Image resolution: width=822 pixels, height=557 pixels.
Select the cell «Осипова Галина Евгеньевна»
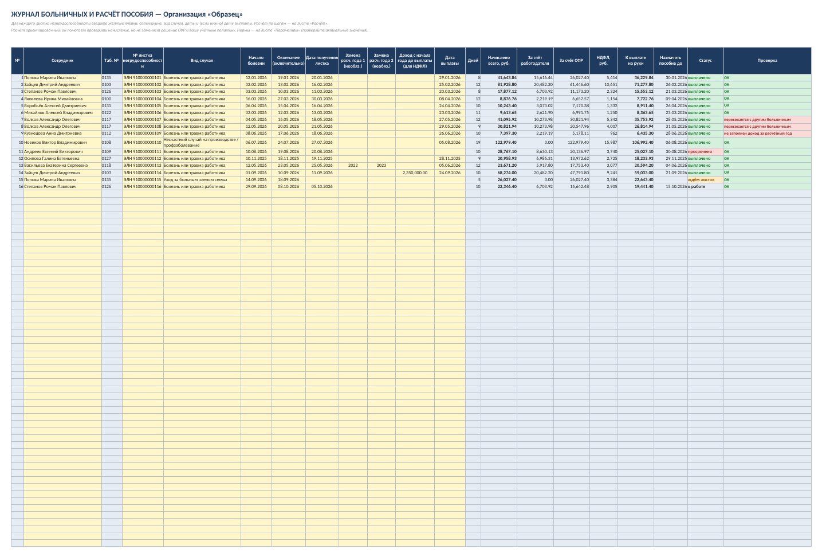point(62,158)
